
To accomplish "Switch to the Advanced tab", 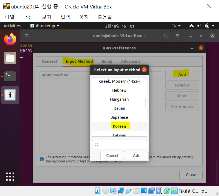I will (130, 61).
